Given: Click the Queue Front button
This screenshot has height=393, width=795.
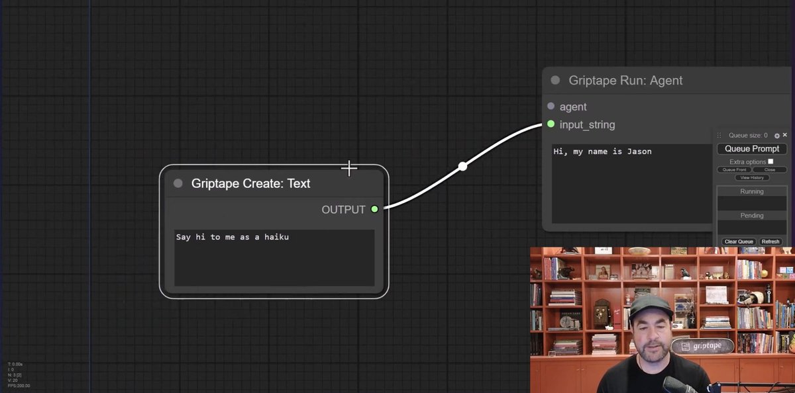Looking at the screenshot, I should point(734,170).
